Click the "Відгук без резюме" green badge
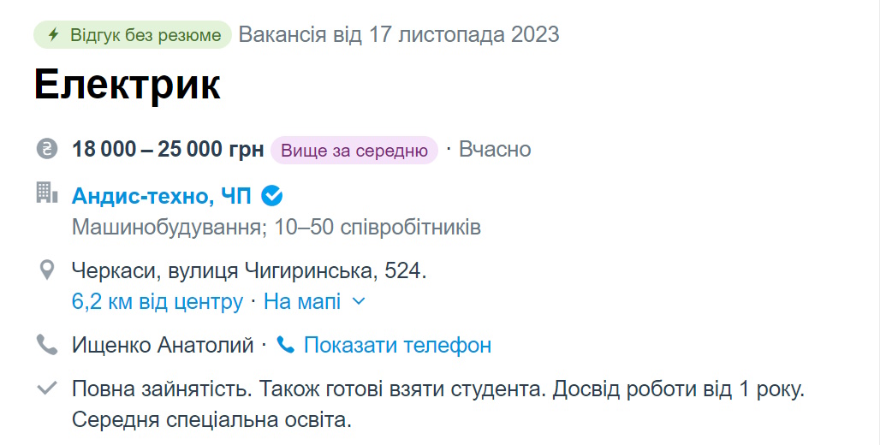This screenshot has height=445, width=880. 133,35
